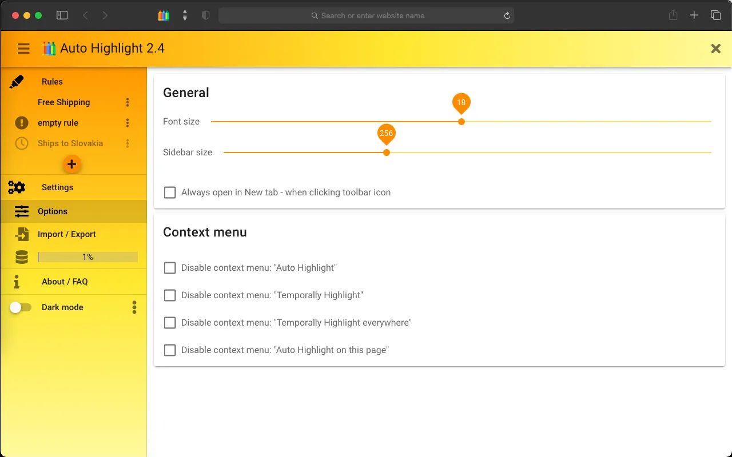Go to About / FAQ page

pyautogui.click(x=65, y=282)
